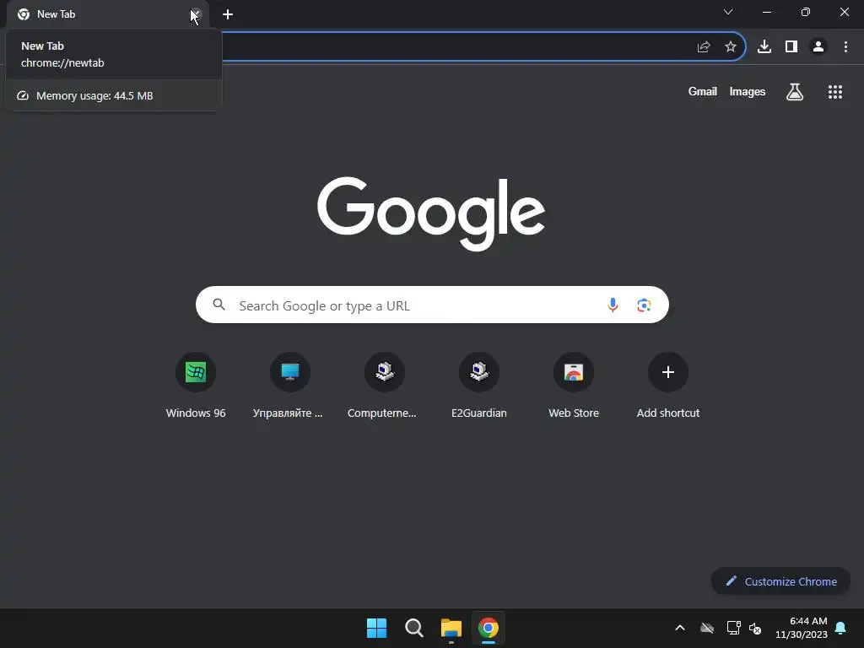Show hidden tray icons chevron
Viewport: 864px width, 648px height.
pyautogui.click(x=680, y=628)
